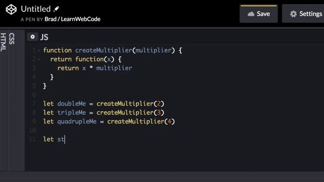The width and height of the screenshot is (324, 182).
Task: Click the quadrupleMe variable on line 9
Action: point(77,121)
